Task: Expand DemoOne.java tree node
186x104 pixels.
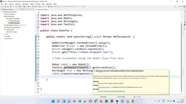Action: [x=7, y=21]
